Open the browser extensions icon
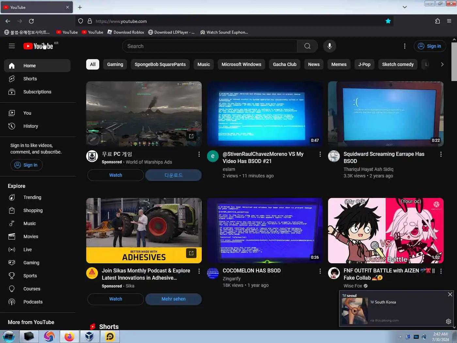Image resolution: width=457 pixels, height=343 pixels. 437,21
